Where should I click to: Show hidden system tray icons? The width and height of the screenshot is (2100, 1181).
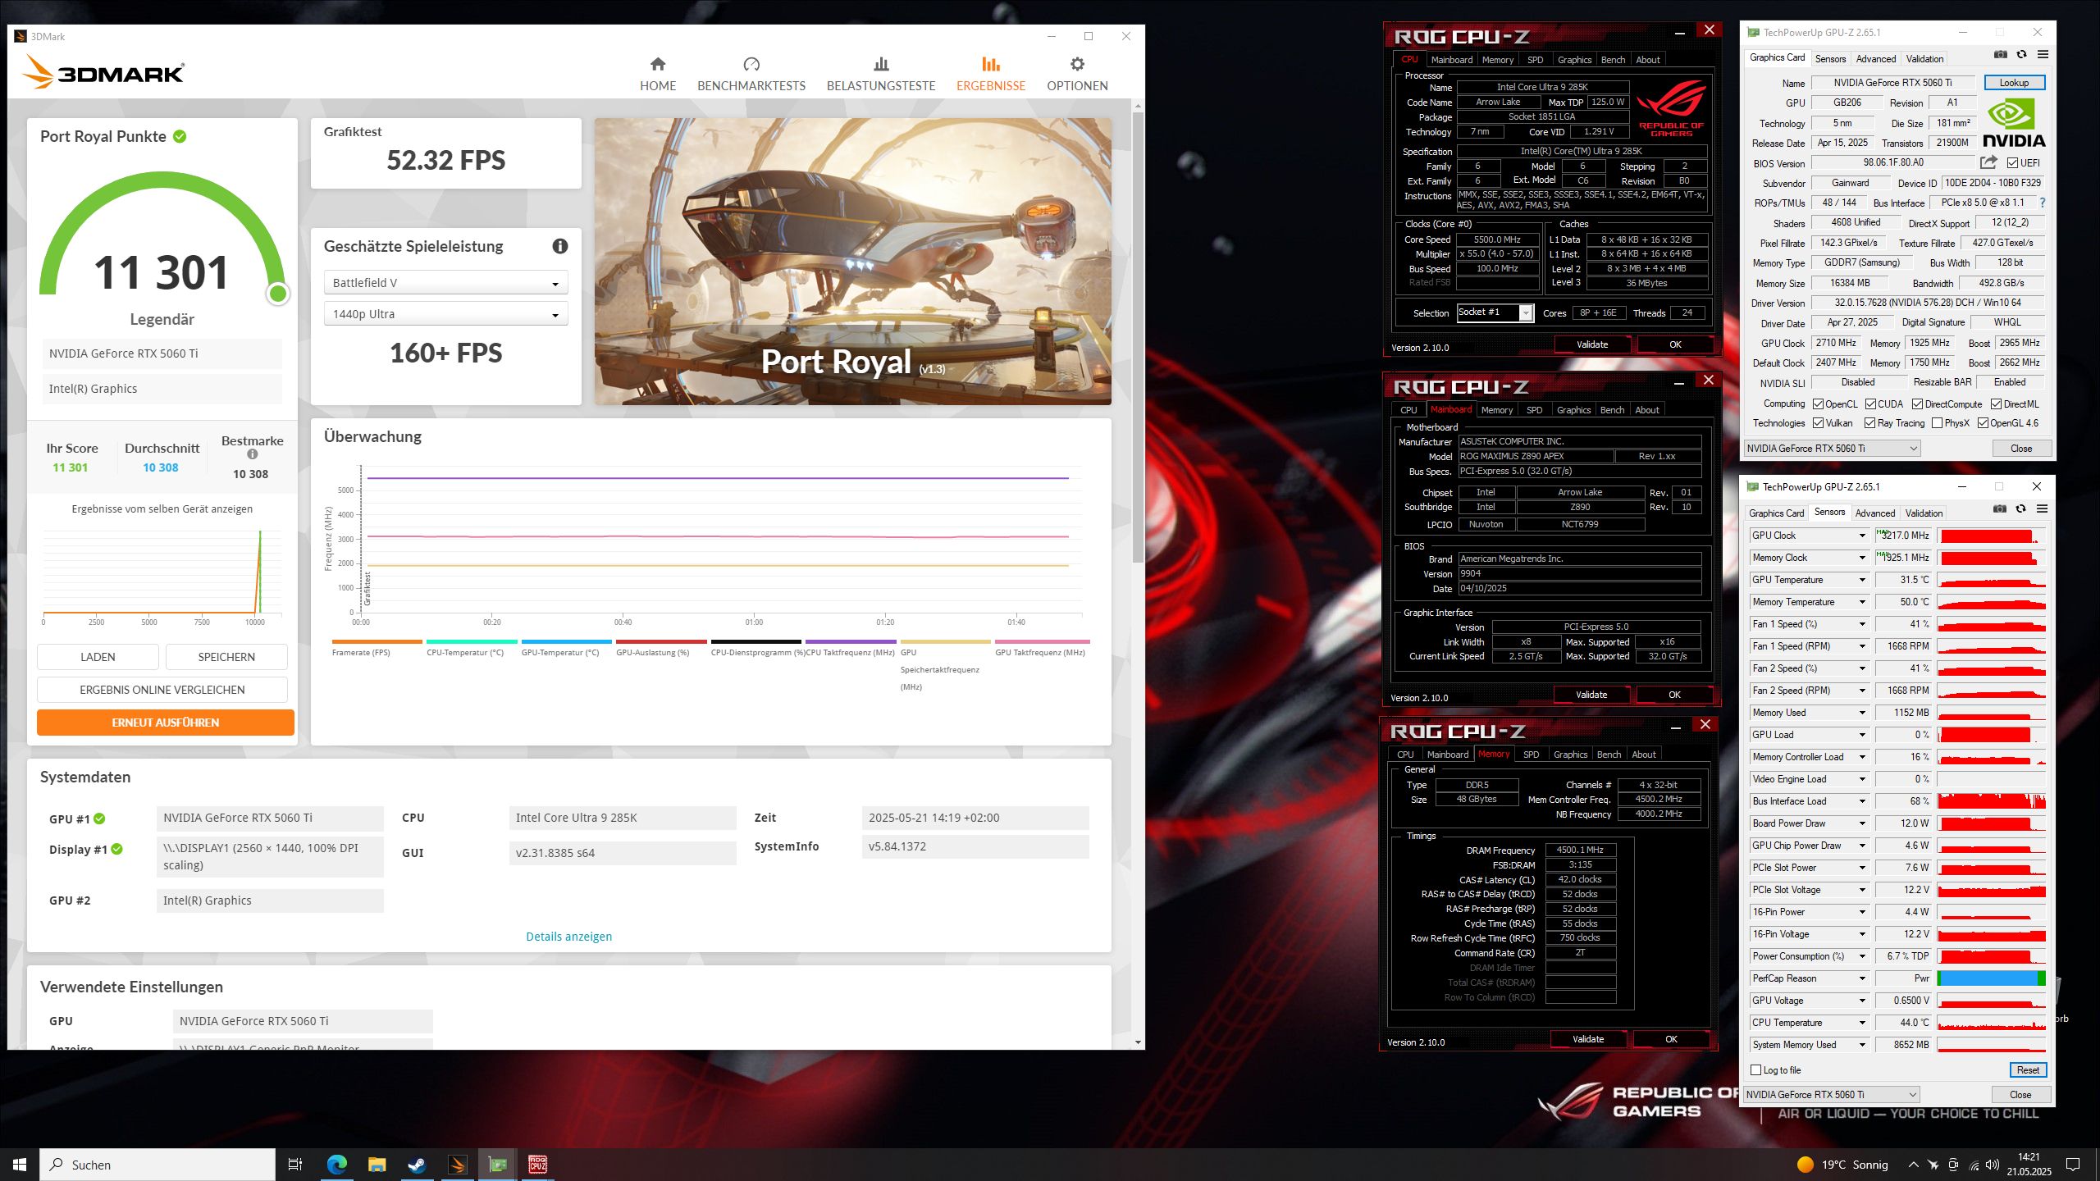(1914, 1165)
